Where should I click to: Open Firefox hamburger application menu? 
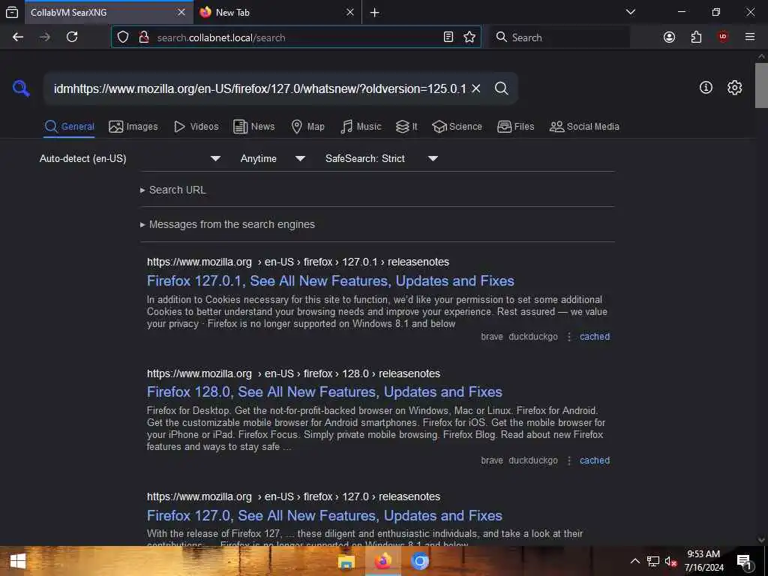[x=750, y=37]
